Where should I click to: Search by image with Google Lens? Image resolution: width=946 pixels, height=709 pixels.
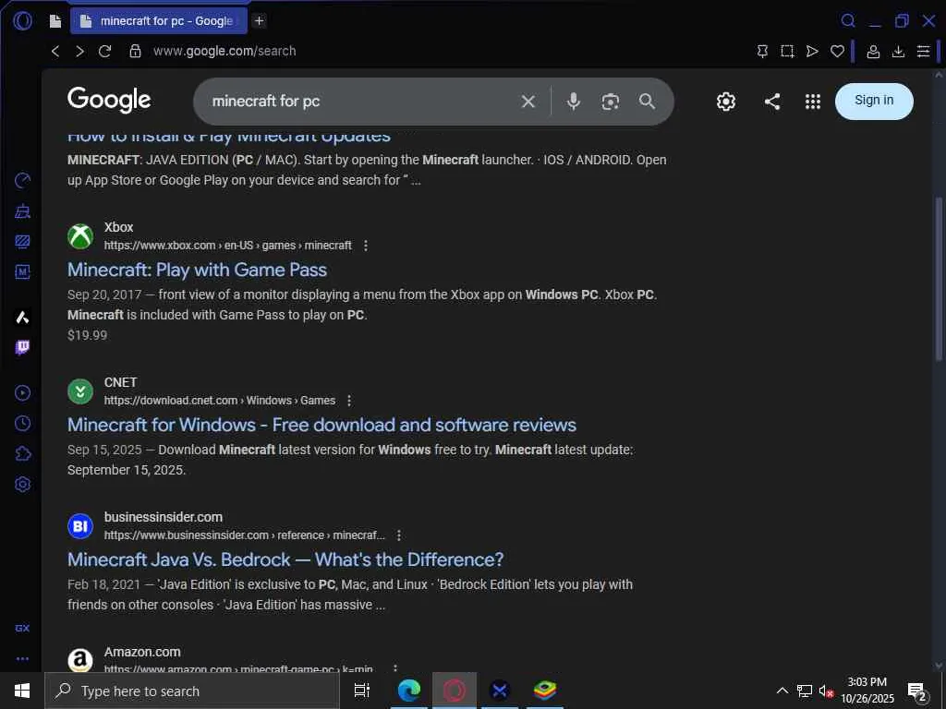610,102
